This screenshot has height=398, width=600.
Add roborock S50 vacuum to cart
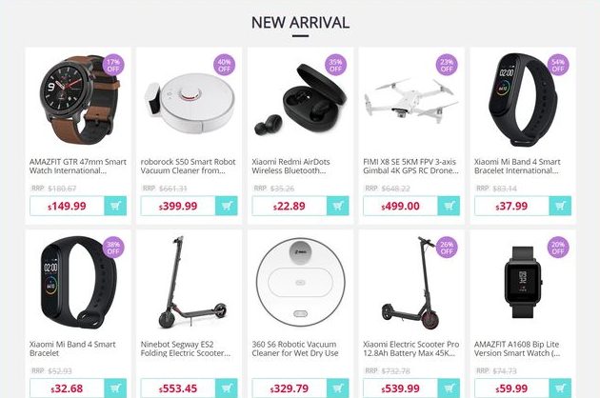(x=227, y=206)
